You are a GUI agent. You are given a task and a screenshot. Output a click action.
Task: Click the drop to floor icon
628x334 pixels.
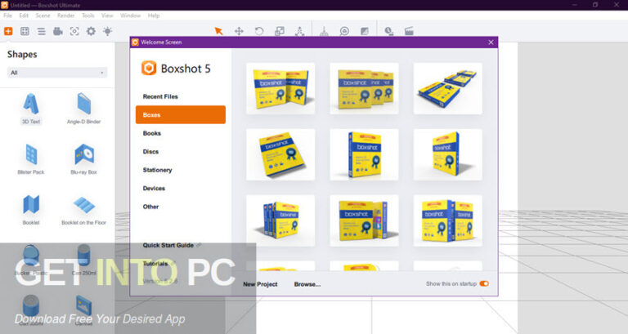(x=324, y=31)
